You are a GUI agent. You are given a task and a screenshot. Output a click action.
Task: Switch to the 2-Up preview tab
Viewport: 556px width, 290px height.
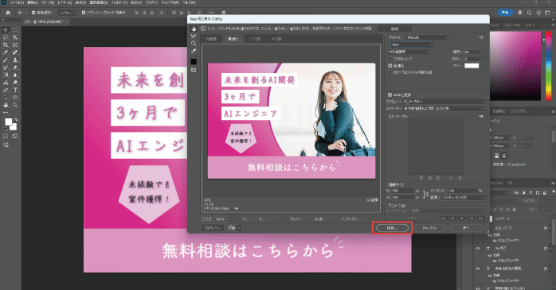point(255,39)
